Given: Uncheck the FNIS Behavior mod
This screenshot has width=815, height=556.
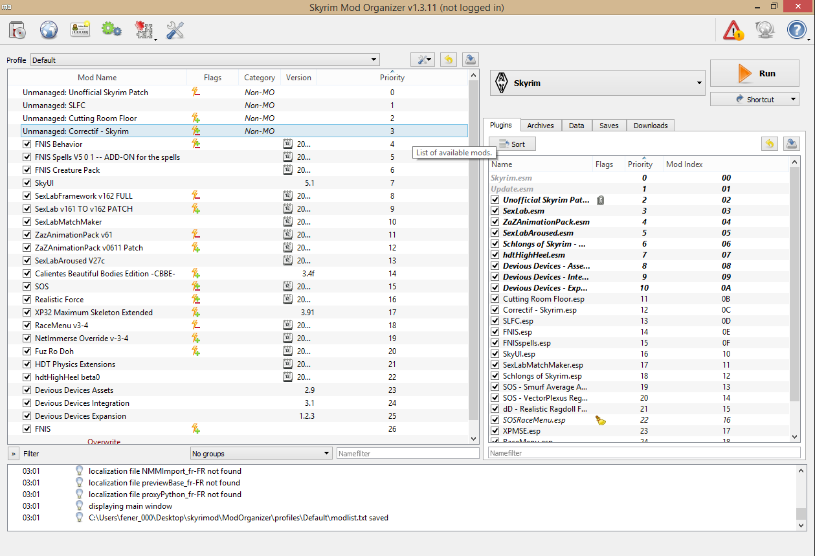Looking at the screenshot, I should pyautogui.click(x=27, y=144).
